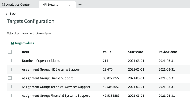
Task: Select 'Number of open incidents' item
Action: pos(41,61)
